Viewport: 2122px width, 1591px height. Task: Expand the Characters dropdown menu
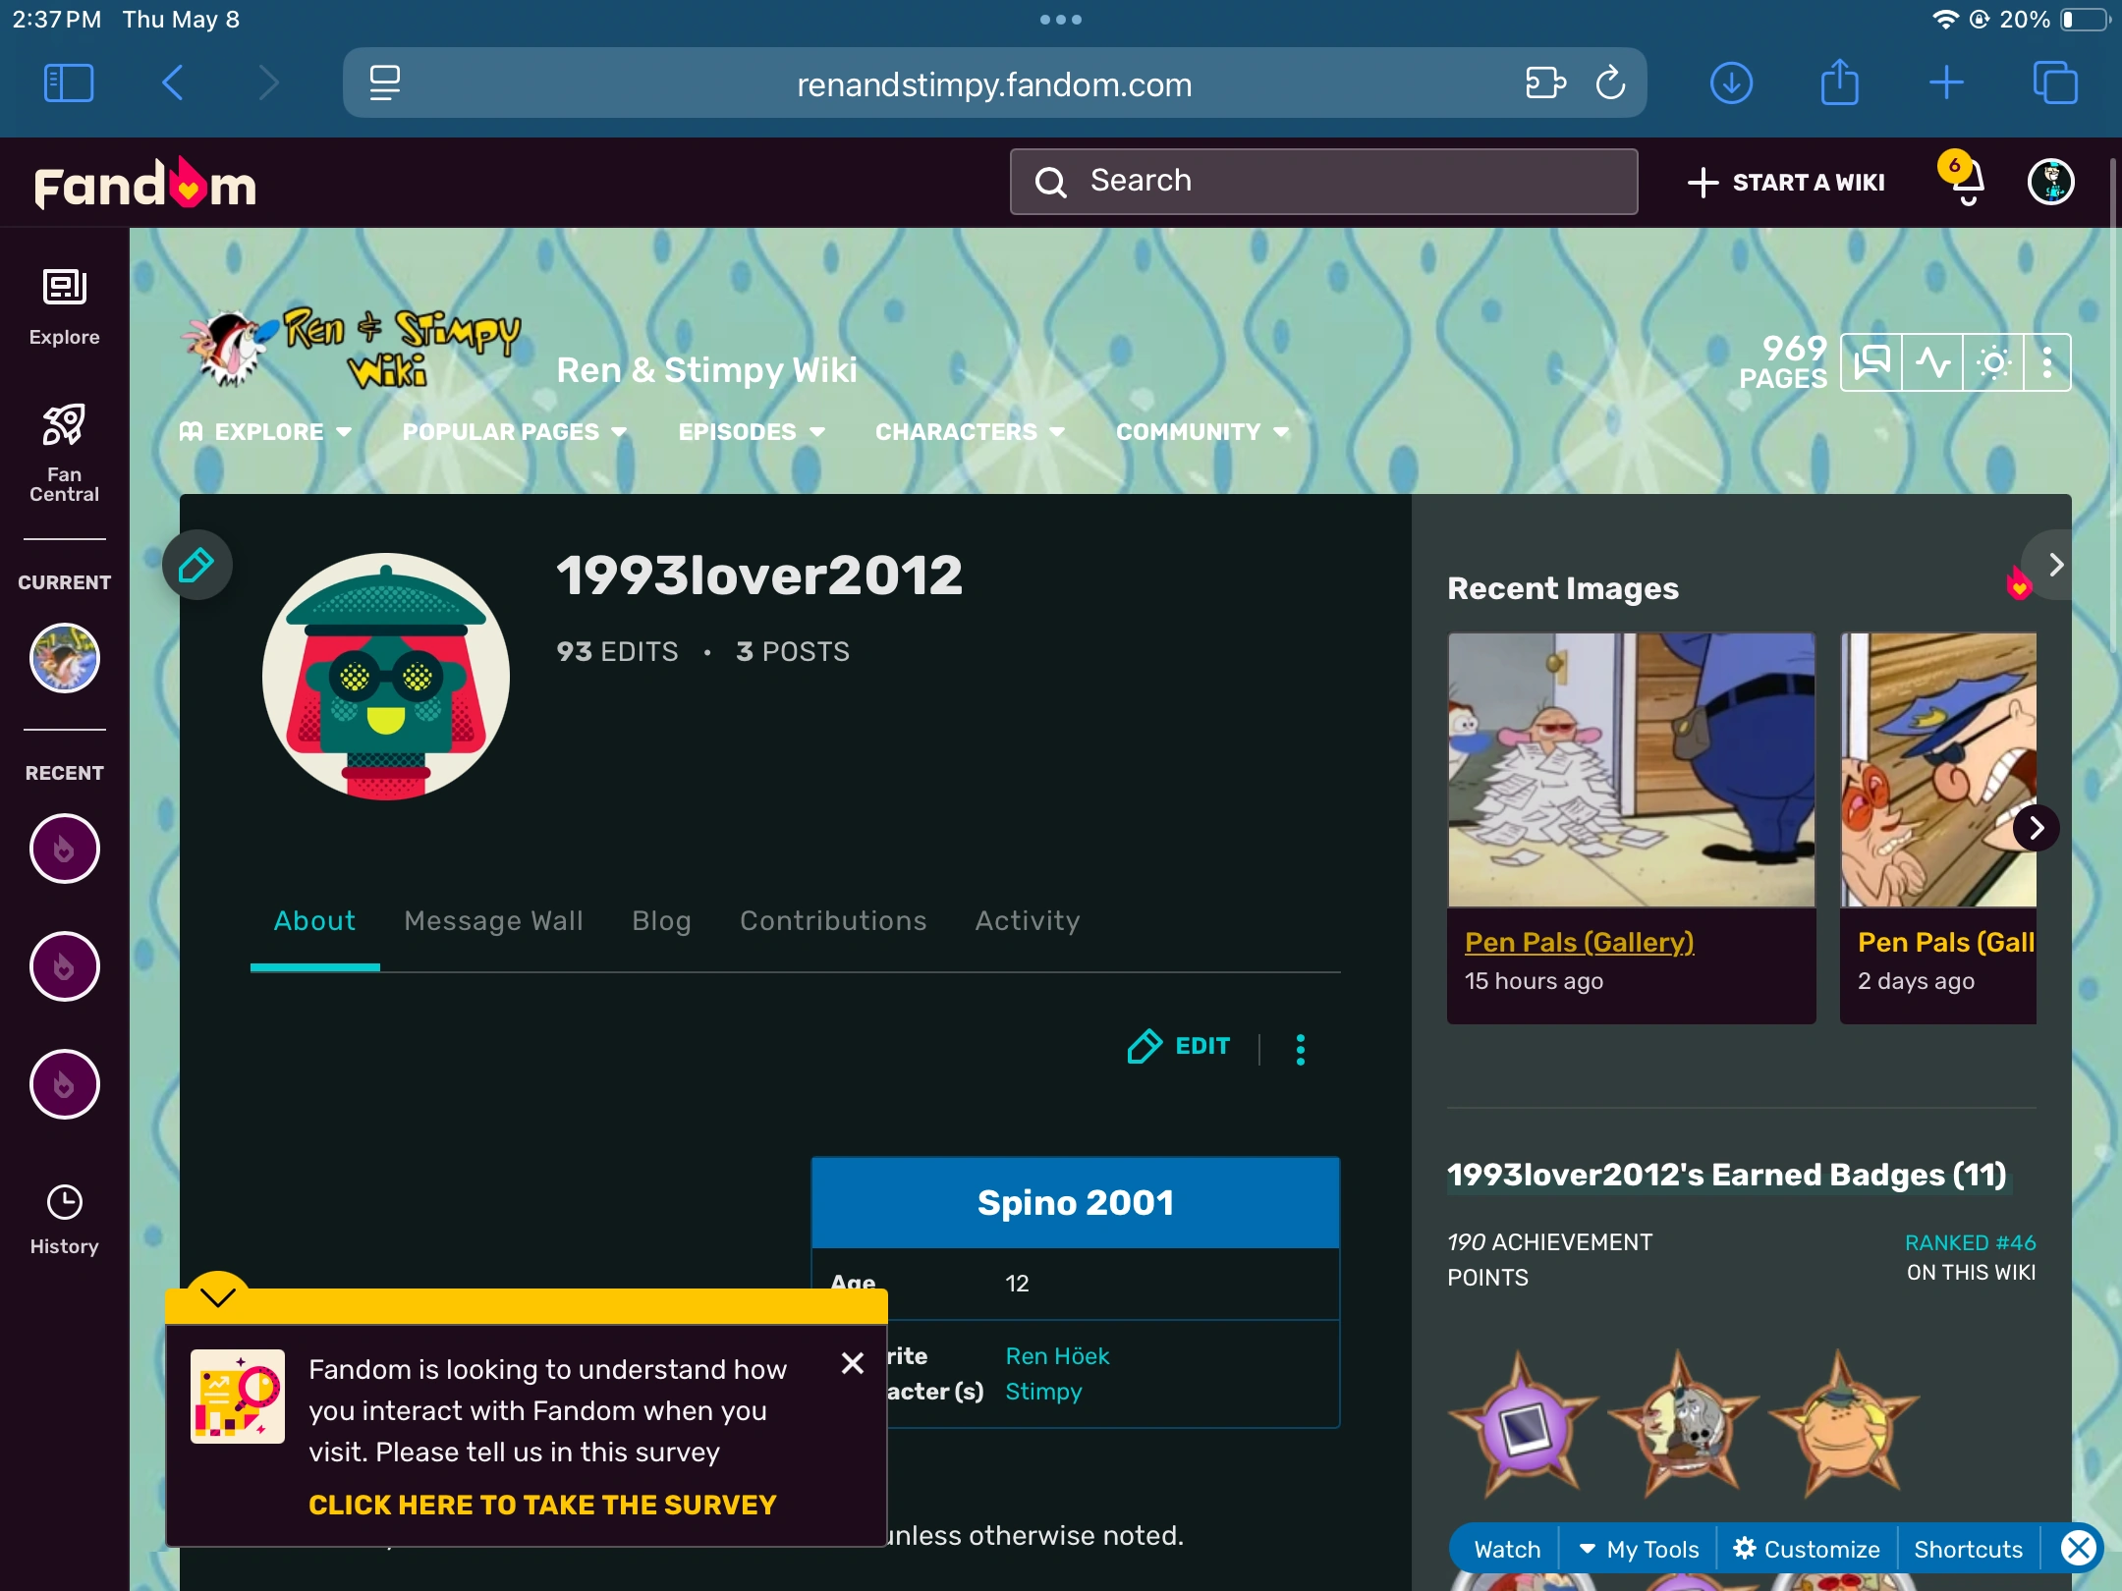click(x=970, y=432)
